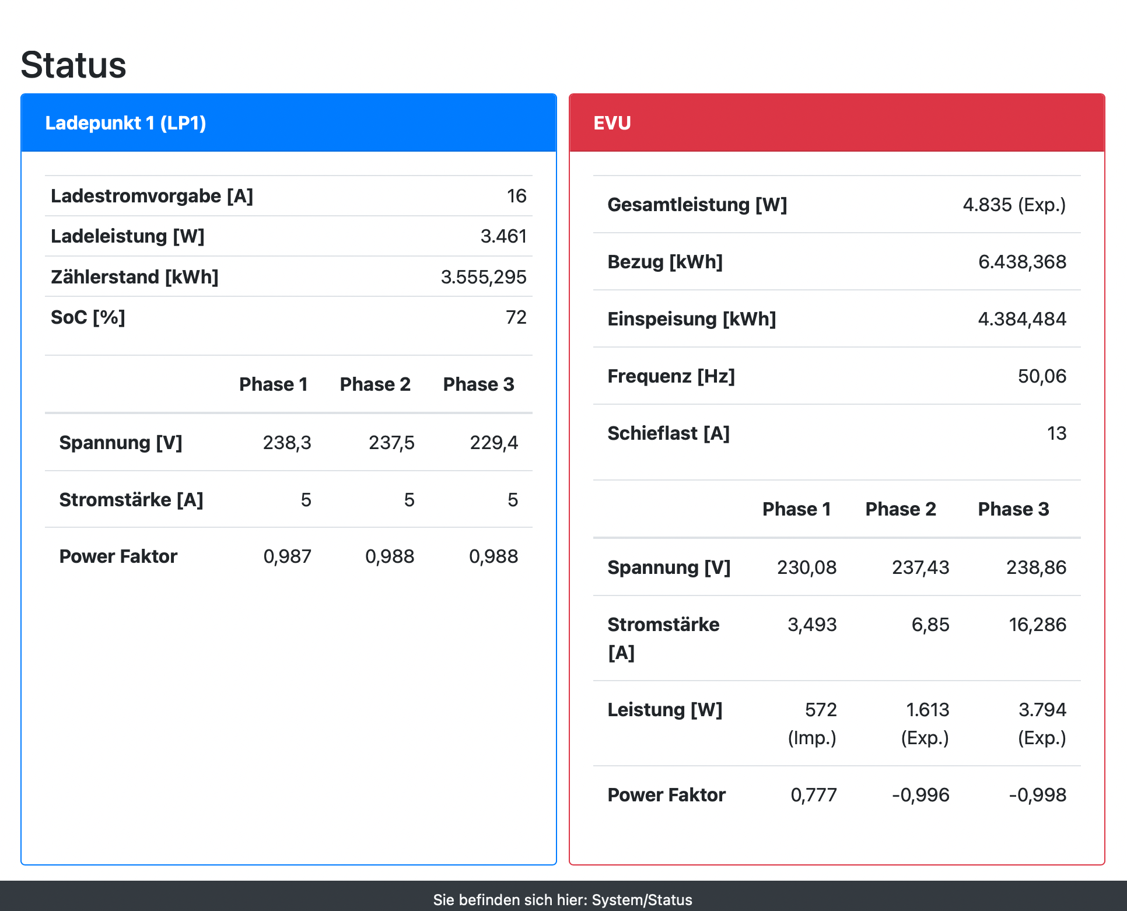This screenshot has height=911, width=1127.
Task: Click the Ladeleistung value 3.461
Action: tap(503, 236)
